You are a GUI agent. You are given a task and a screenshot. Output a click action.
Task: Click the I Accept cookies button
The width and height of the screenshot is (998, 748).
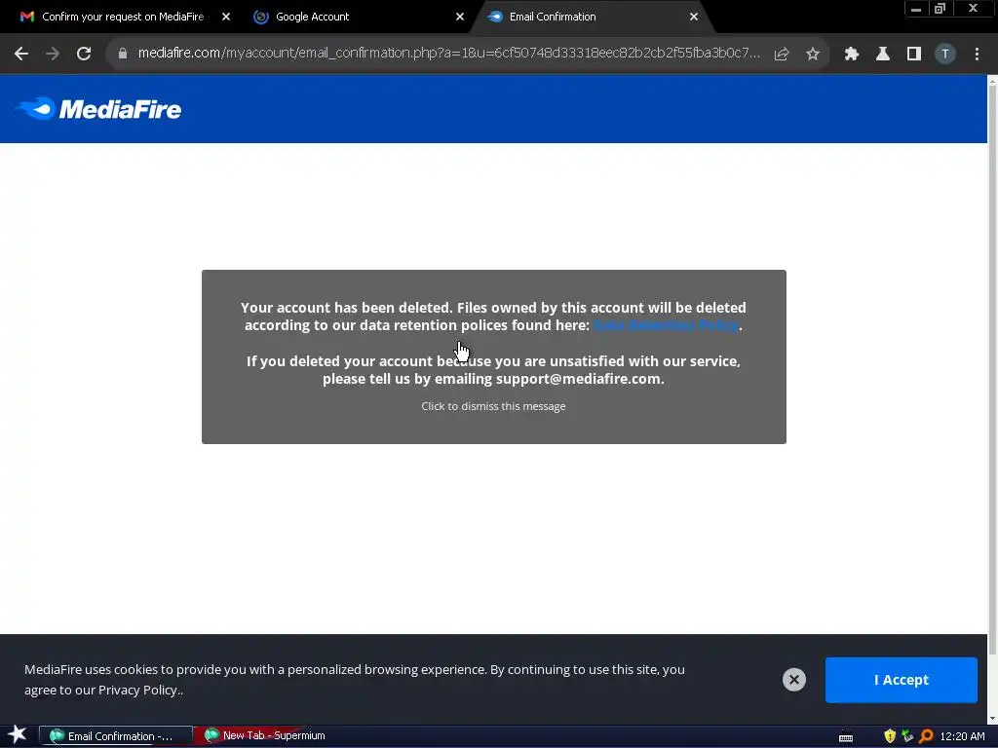(902, 680)
